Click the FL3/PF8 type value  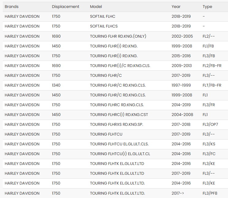(210, 193)
